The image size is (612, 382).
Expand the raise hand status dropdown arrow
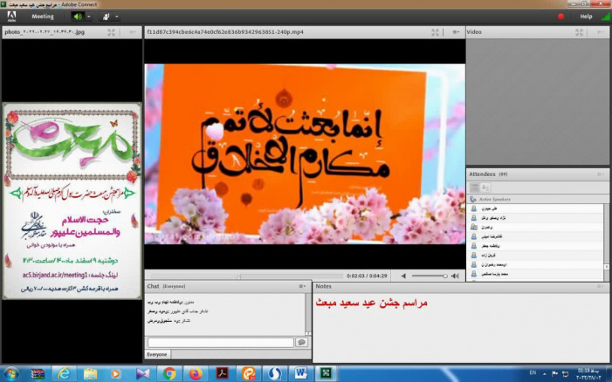pos(116,17)
